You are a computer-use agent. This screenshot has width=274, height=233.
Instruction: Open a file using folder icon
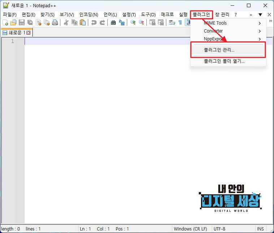point(13,22)
